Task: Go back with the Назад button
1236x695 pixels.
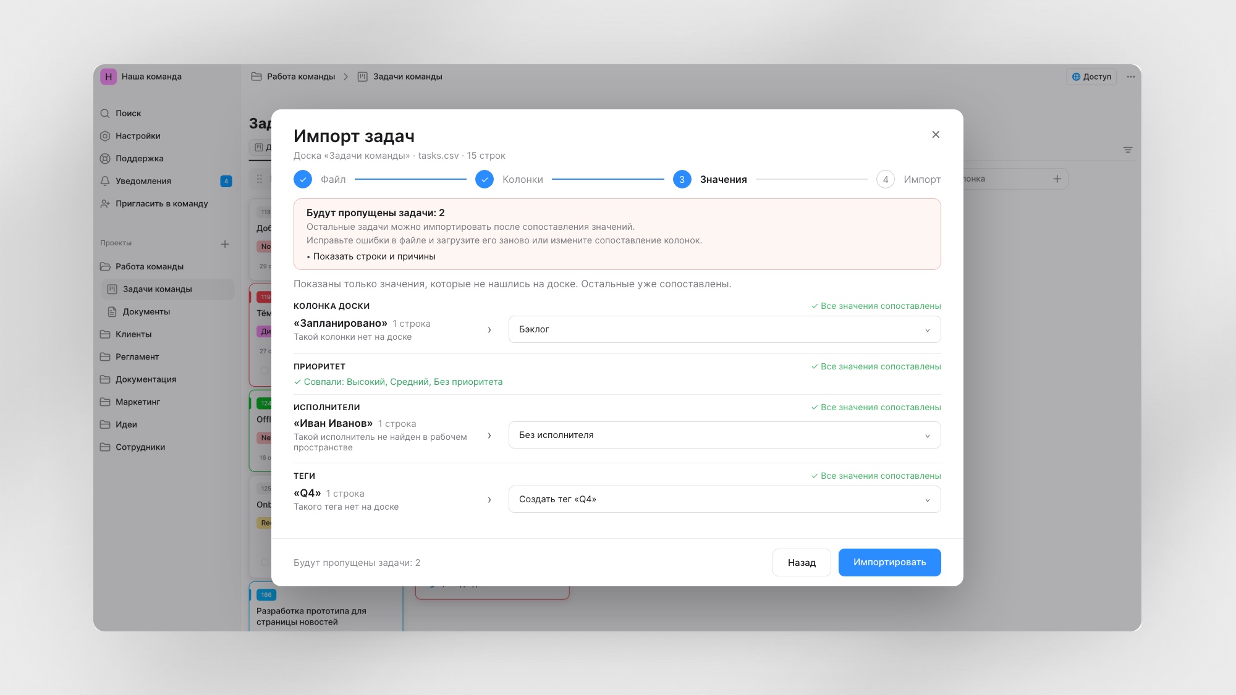Action: [x=802, y=562]
